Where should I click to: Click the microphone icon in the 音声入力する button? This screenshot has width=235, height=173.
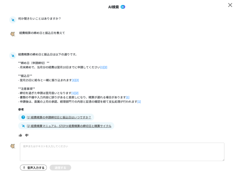(x=24, y=168)
